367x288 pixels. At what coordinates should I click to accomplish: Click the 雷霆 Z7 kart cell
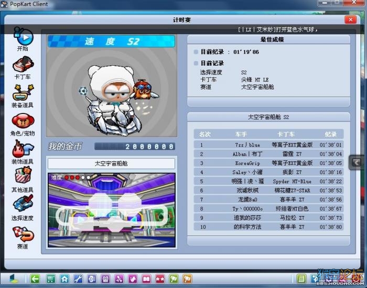[292, 154]
